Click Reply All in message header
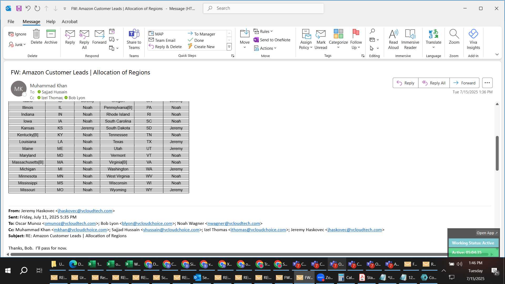Screen dimensions: 505x284 434,83
